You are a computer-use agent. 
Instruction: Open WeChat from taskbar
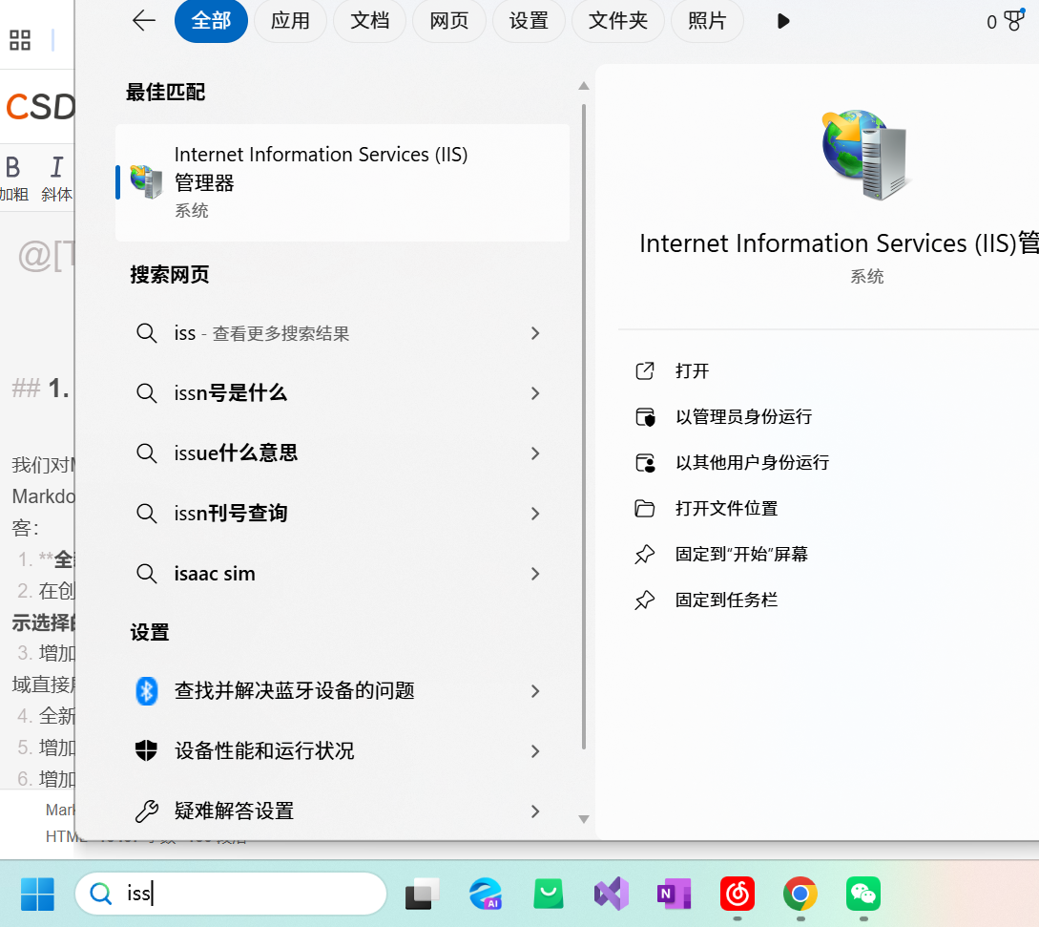coord(863,894)
